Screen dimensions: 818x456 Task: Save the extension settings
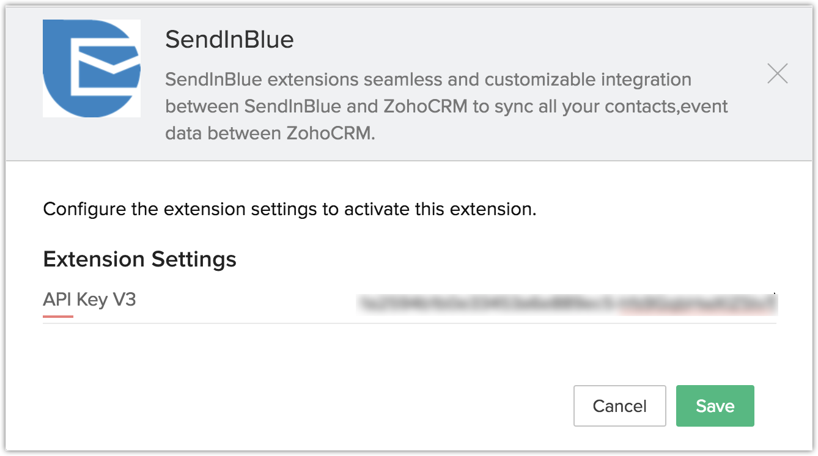coord(715,406)
